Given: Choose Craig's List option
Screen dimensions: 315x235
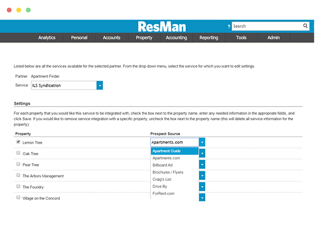Looking at the screenshot, I should coord(174,179).
